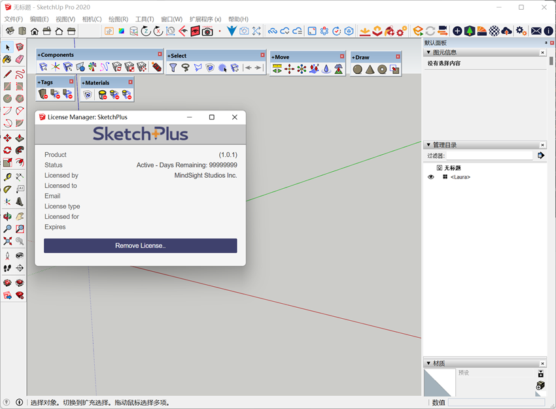The height and width of the screenshot is (409, 556).
Task: Click the camera icon in top toolbar
Action: pos(207,31)
